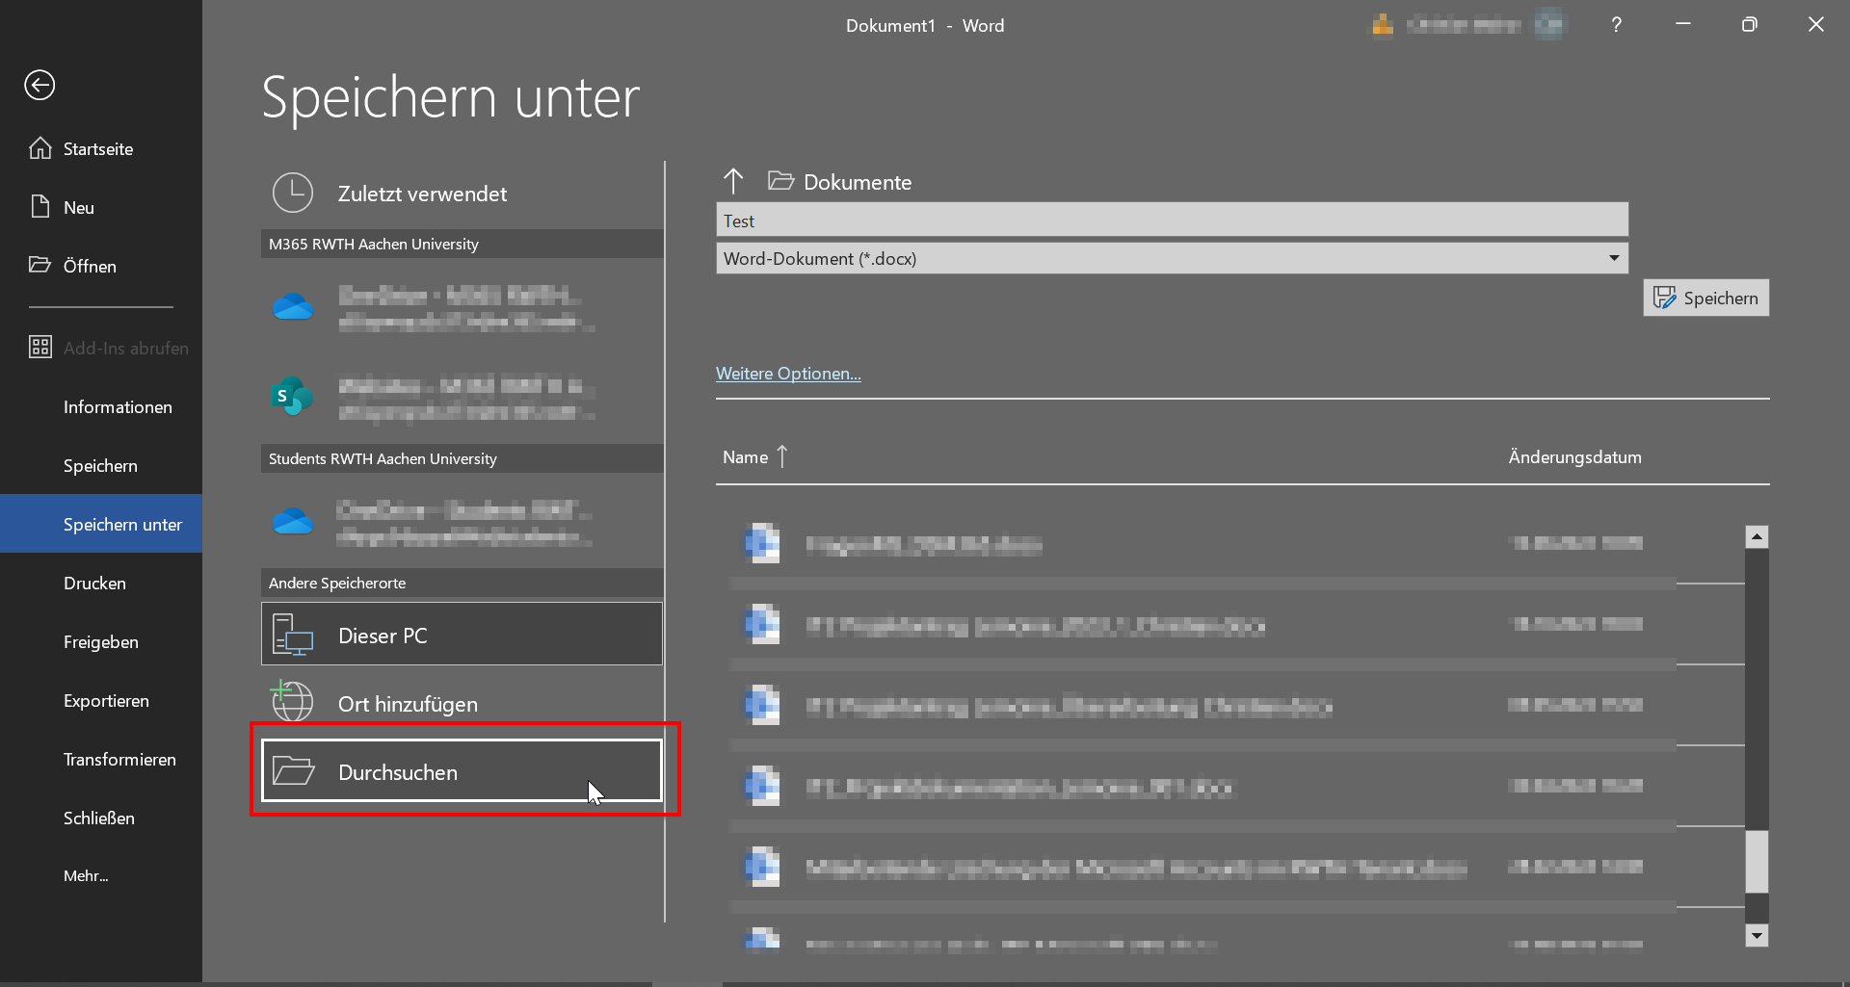The width and height of the screenshot is (1850, 987).
Task: Open the Help question mark icon
Action: coord(1616,25)
